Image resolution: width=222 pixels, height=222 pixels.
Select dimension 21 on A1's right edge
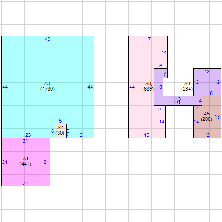point(46,162)
